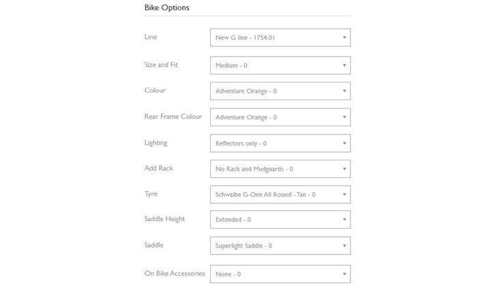The height and width of the screenshot is (290, 498).
Task: Click the Bike Options heading
Action: 167,8
